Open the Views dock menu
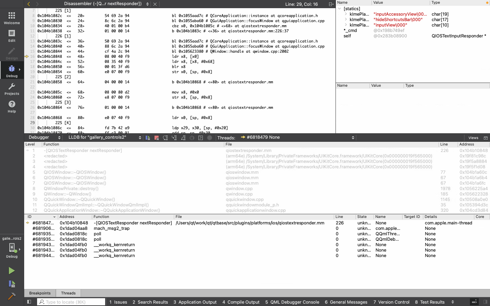The height and width of the screenshot is (306, 490). point(473,138)
